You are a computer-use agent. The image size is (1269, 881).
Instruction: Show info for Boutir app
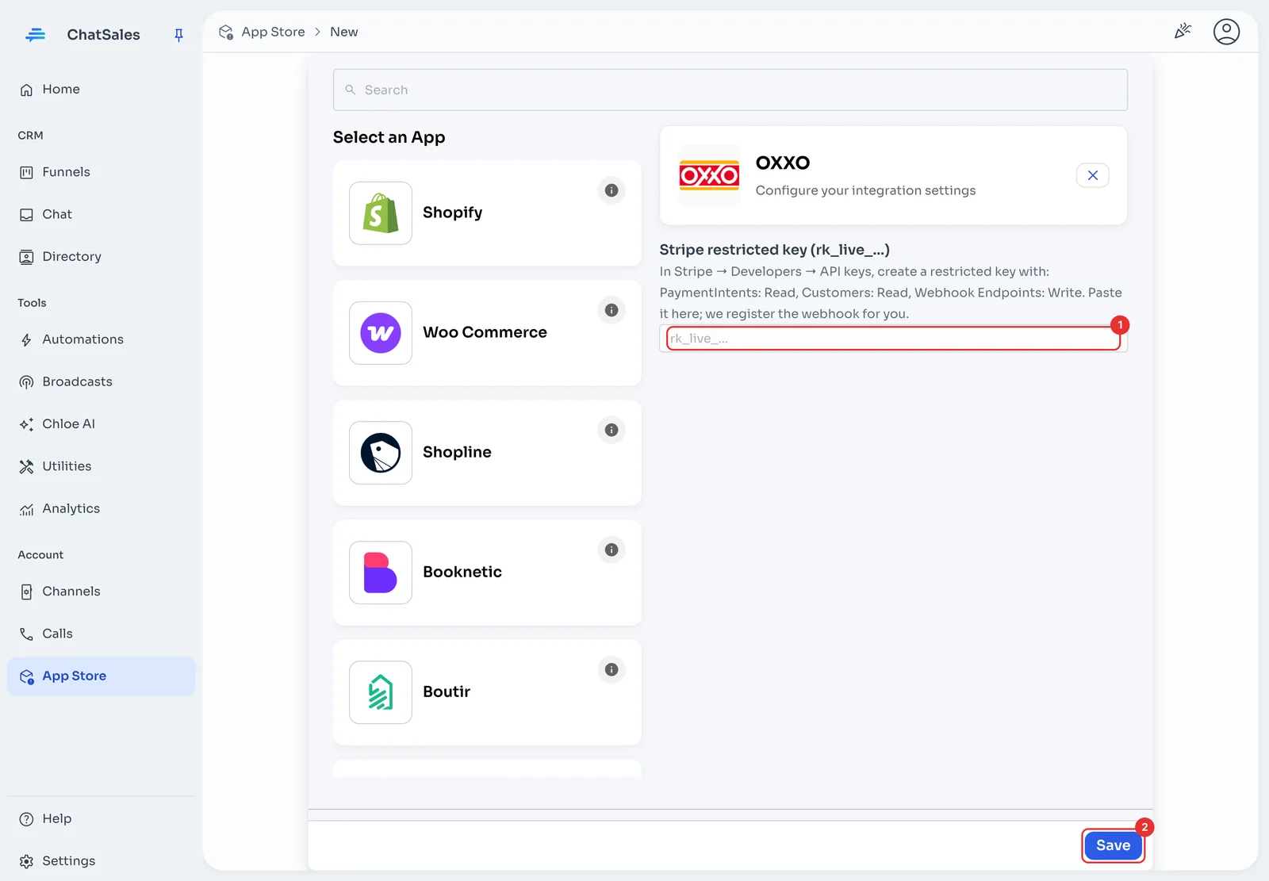(611, 669)
